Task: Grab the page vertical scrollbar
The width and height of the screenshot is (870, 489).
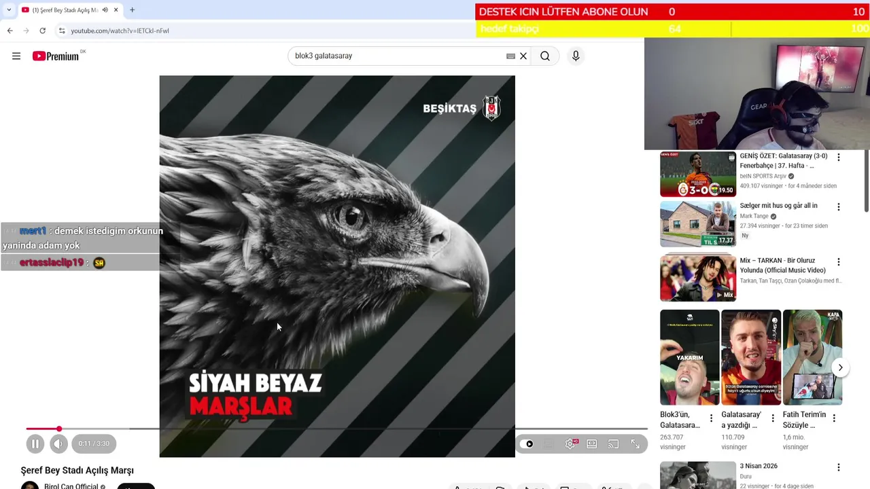Action: [x=866, y=180]
